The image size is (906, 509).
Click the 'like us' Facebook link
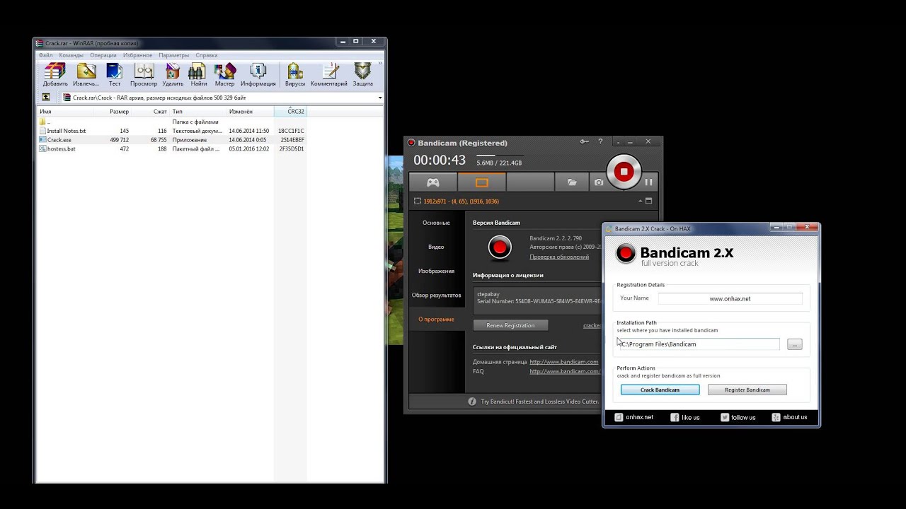(x=684, y=417)
